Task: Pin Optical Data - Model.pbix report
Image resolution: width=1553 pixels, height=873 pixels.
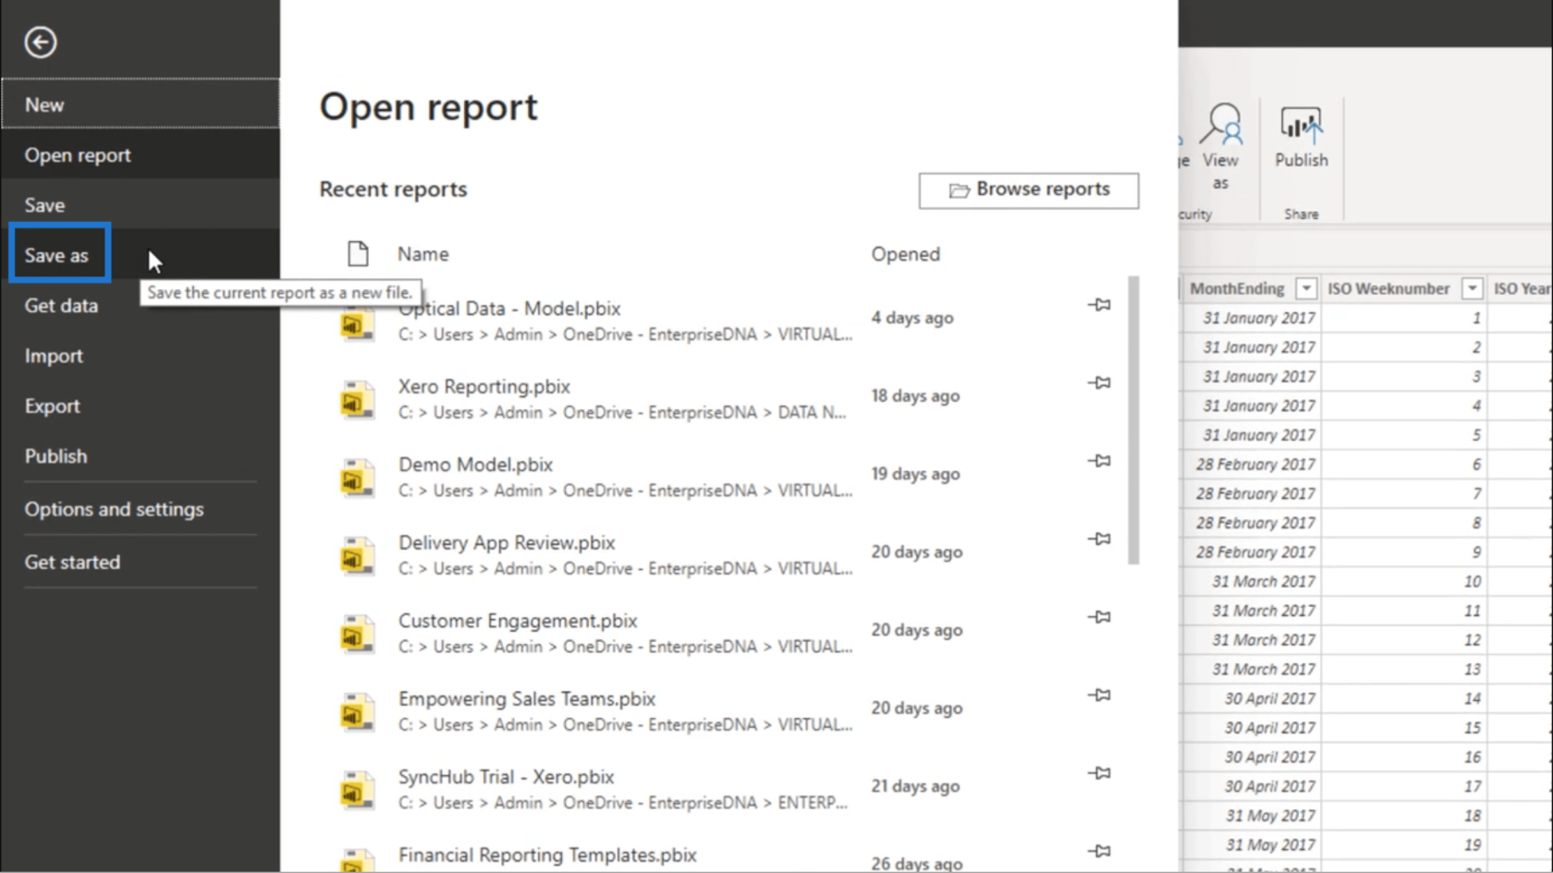Action: tap(1099, 304)
